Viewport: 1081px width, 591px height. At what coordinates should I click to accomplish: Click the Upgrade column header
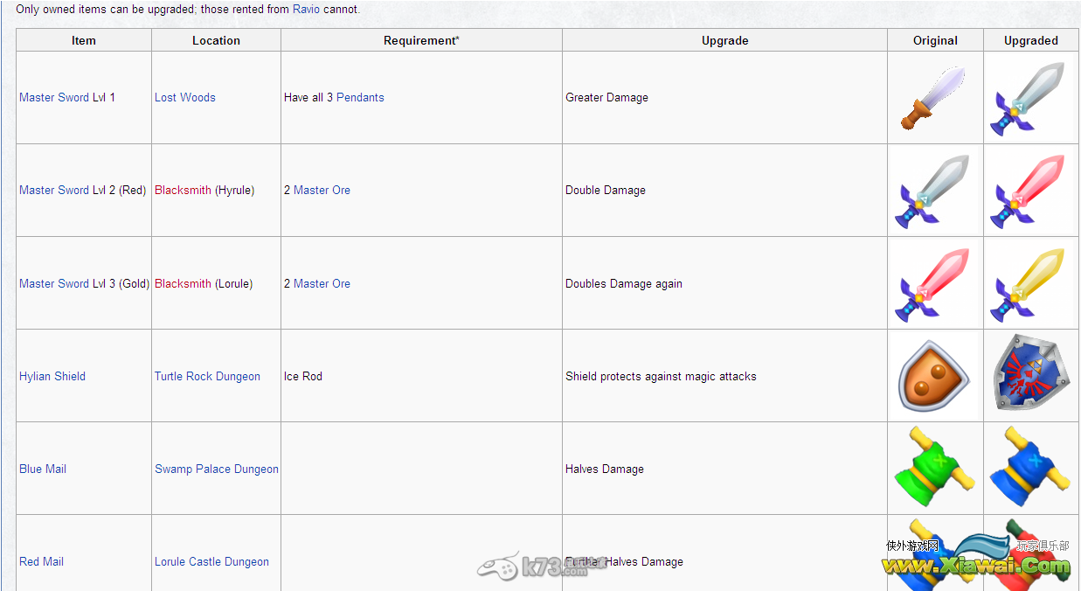pyautogui.click(x=725, y=40)
